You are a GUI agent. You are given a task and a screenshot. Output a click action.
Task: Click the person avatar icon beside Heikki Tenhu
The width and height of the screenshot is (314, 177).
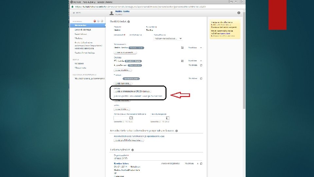click(112, 13)
